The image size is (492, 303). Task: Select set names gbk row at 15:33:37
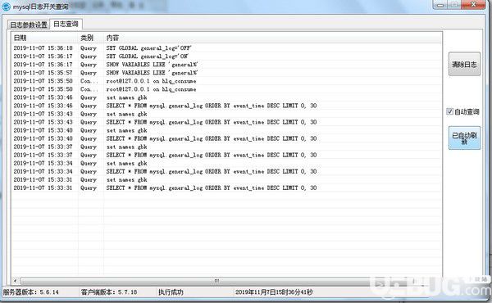226,147
